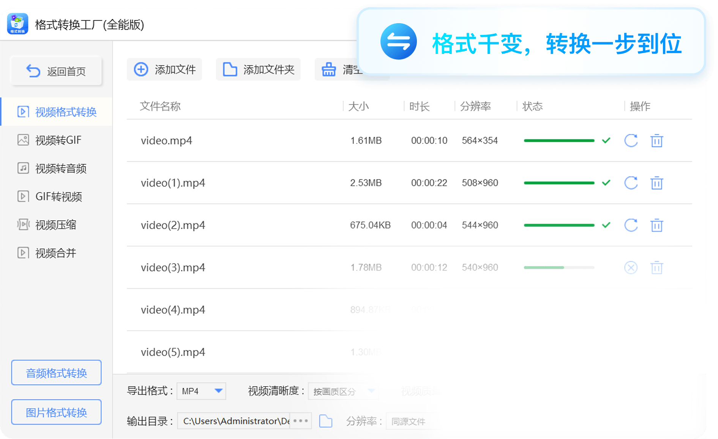The height and width of the screenshot is (439, 718).
Task: Click the 返回首页 button
Action: tap(57, 71)
